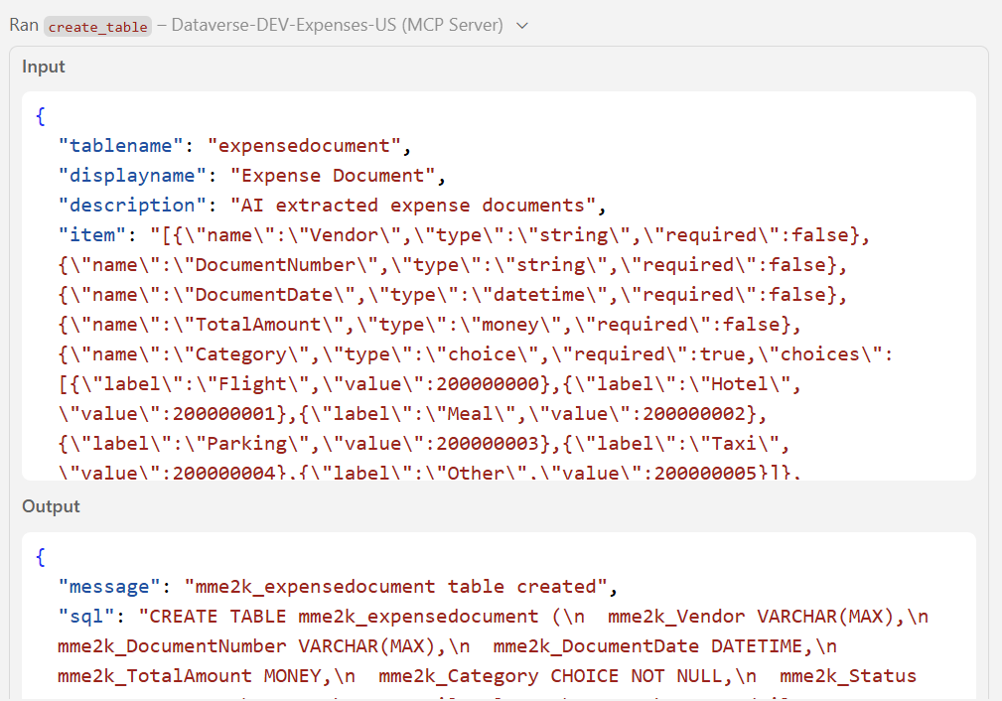Screen dimensions: 1002x701
Task: Click the TotalAmount money field line
Action: (x=429, y=325)
